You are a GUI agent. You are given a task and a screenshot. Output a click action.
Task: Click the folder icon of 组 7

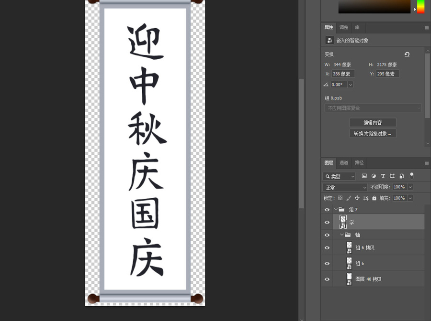(341, 209)
